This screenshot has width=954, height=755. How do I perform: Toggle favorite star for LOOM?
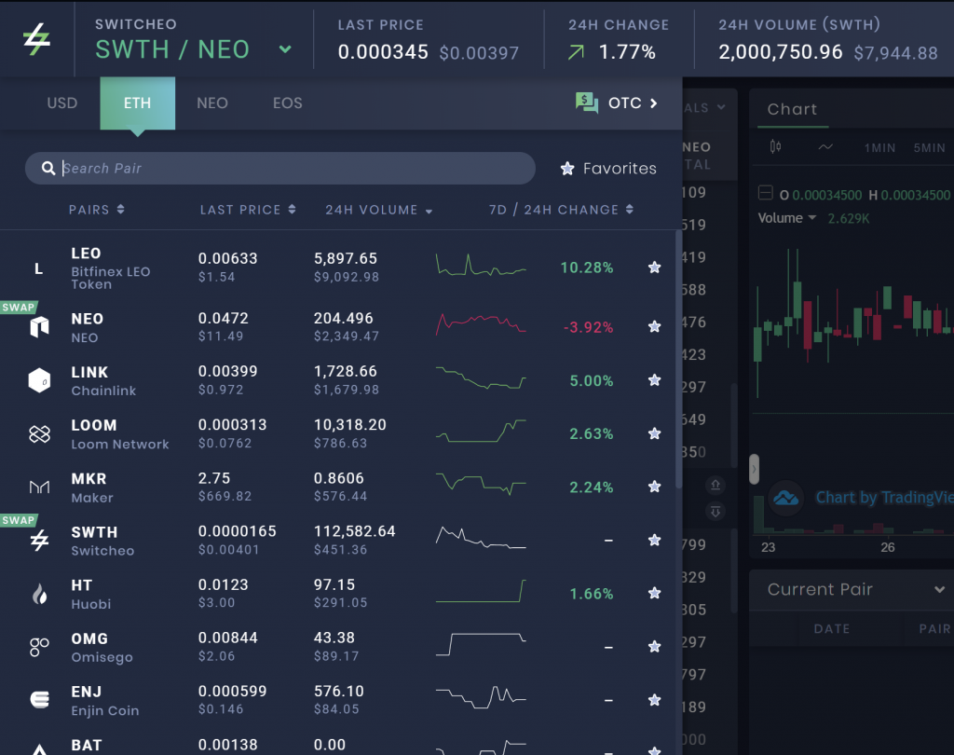pos(655,433)
